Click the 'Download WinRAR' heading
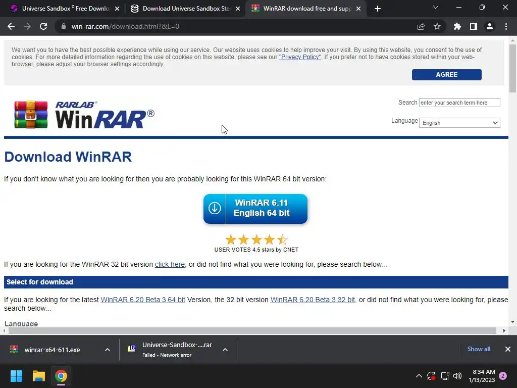This screenshot has width=517, height=388. click(68, 157)
